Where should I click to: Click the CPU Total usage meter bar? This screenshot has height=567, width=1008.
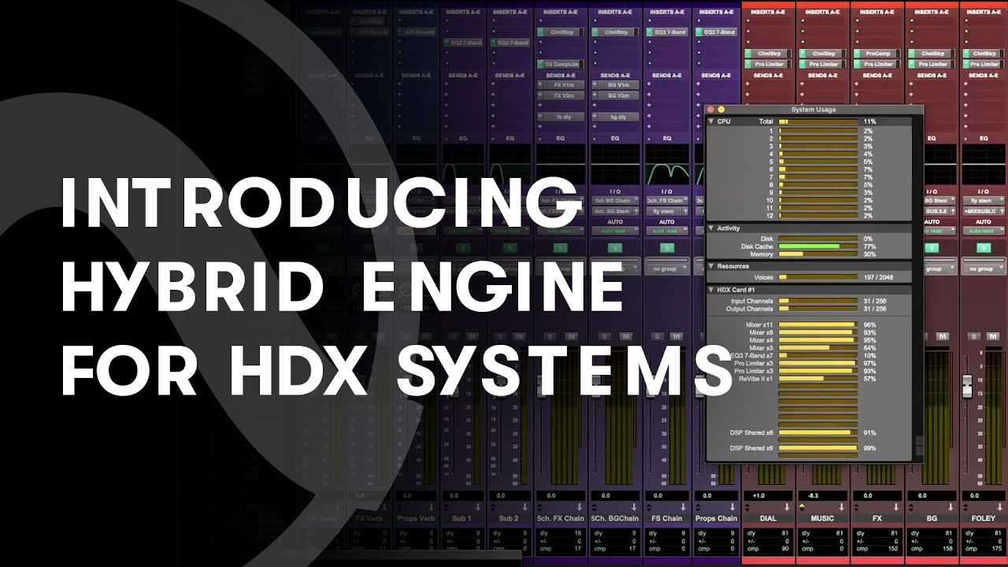pyautogui.click(x=817, y=122)
